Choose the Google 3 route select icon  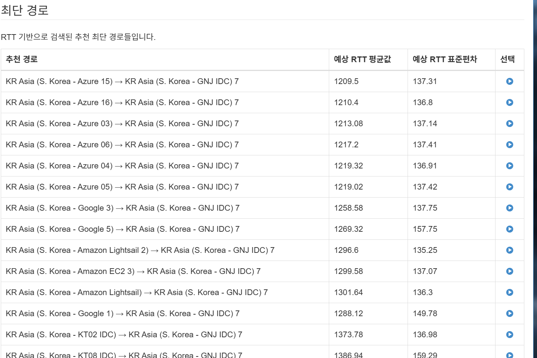[509, 208]
